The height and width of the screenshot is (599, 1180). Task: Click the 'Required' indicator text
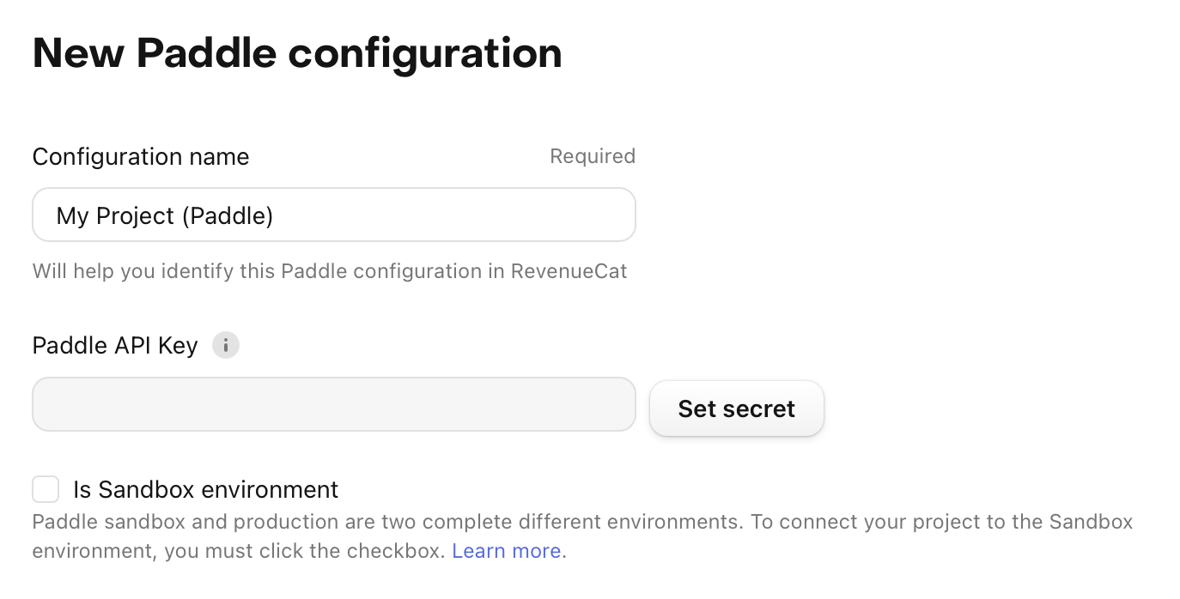pyautogui.click(x=593, y=156)
